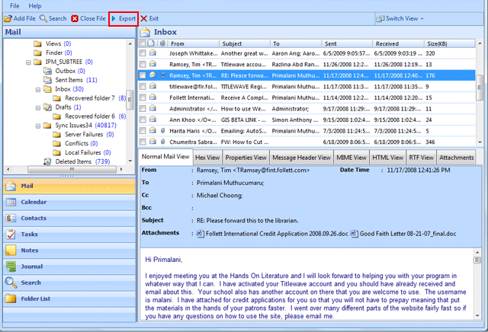Image resolution: width=488 pixels, height=332 pixels.
Task: Toggle the select-all checkbox in header
Action: [143, 43]
